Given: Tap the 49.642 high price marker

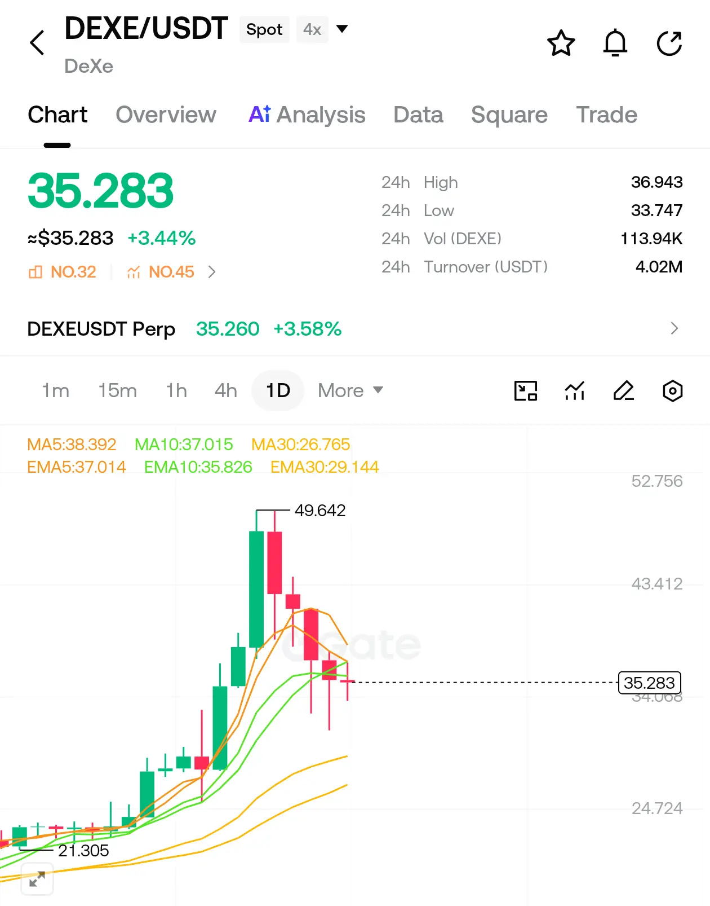Looking at the screenshot, I should click(320, 511).
